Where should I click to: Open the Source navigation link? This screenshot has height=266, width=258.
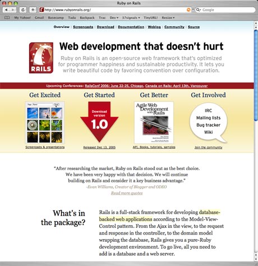click(x=193, y=27)
